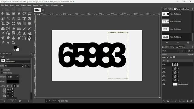Viewport: 194px width, 109px height.
Task: Delete the layer with the X icon
Action: coord(192,101)
